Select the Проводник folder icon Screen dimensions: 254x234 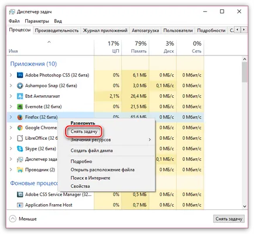pos(20,170)
